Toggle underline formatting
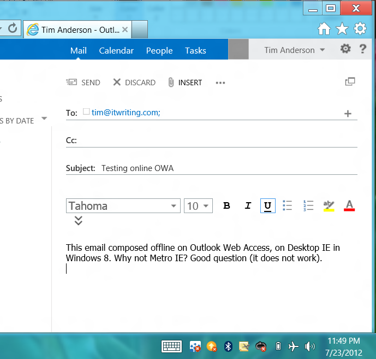This screenshot has width=376, height=359. click(267, 205)
